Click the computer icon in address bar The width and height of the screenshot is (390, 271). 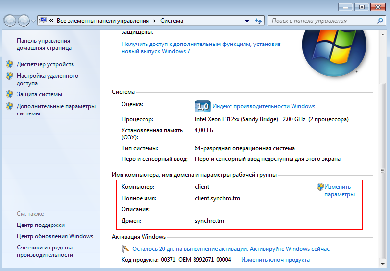click(43, 21)
